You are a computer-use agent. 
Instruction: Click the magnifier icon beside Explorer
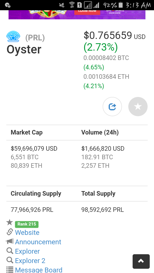pos(10,251)
